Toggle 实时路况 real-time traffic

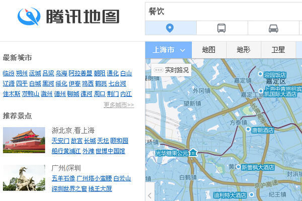point(172,70)
